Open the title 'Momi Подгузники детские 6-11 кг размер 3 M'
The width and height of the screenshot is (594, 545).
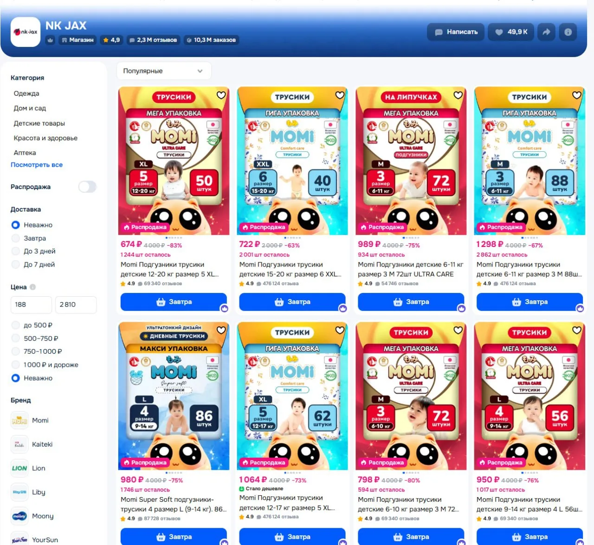click(411, 269)
